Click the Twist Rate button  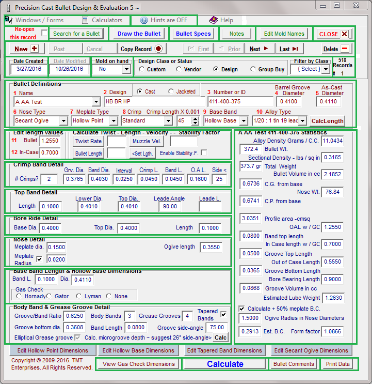[88, 141]
